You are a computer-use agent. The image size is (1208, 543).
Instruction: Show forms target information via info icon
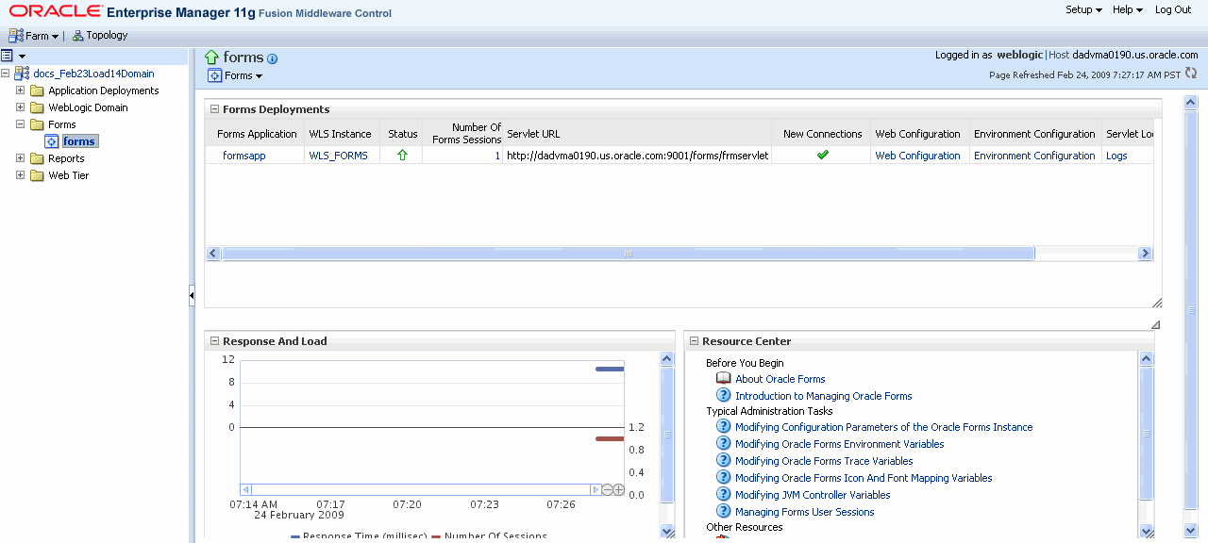point(273,59)
